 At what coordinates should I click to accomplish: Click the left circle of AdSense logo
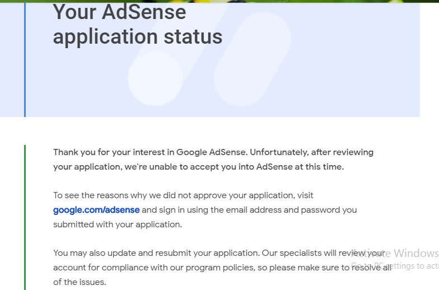tap(156, 78)
